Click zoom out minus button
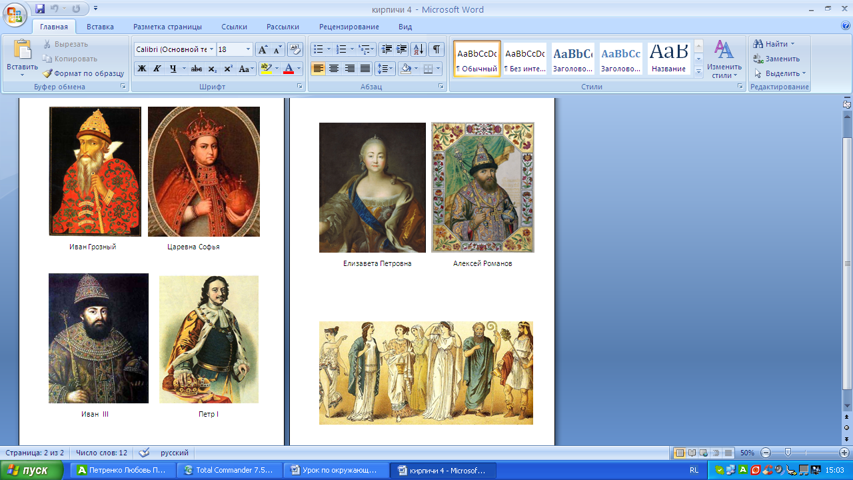Screen dimensions: 853x480 click(x=766, y=453)
